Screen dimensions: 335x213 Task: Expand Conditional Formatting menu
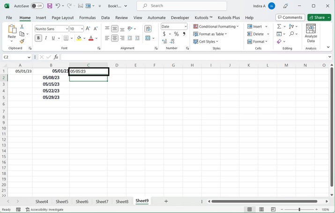(x=216, y=27)
